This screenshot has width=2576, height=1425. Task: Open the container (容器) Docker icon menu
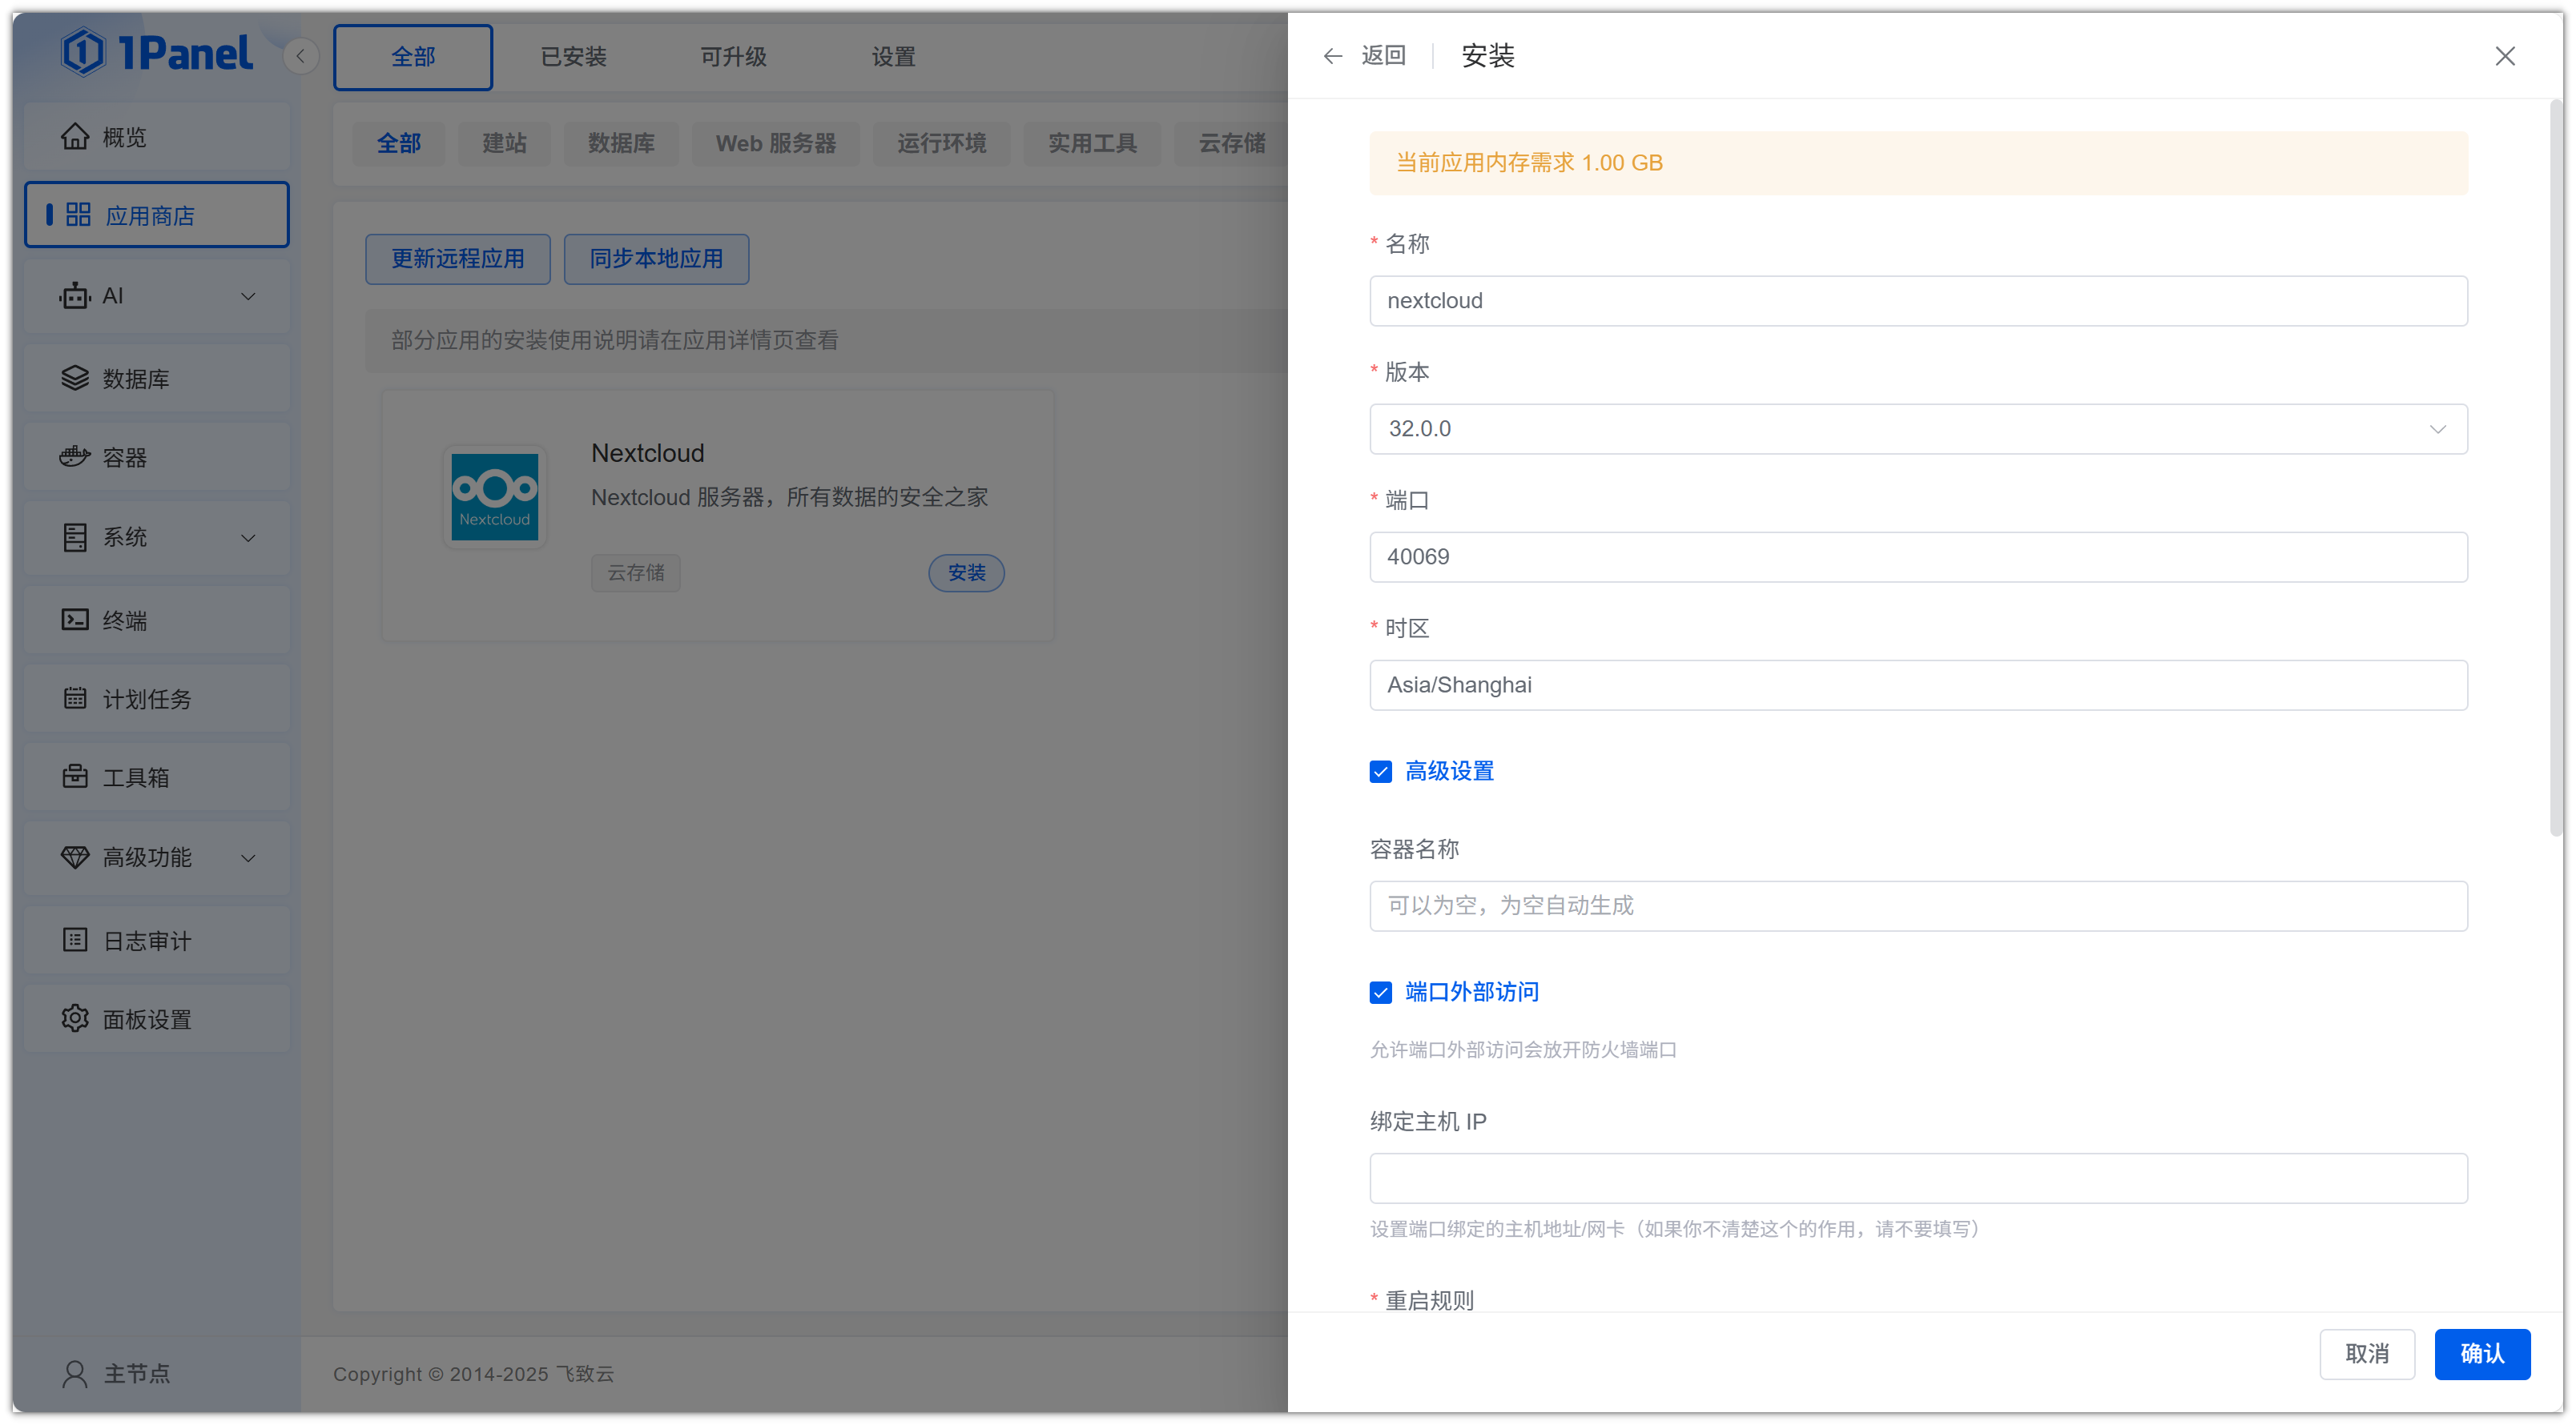click(x=75, y=456)
